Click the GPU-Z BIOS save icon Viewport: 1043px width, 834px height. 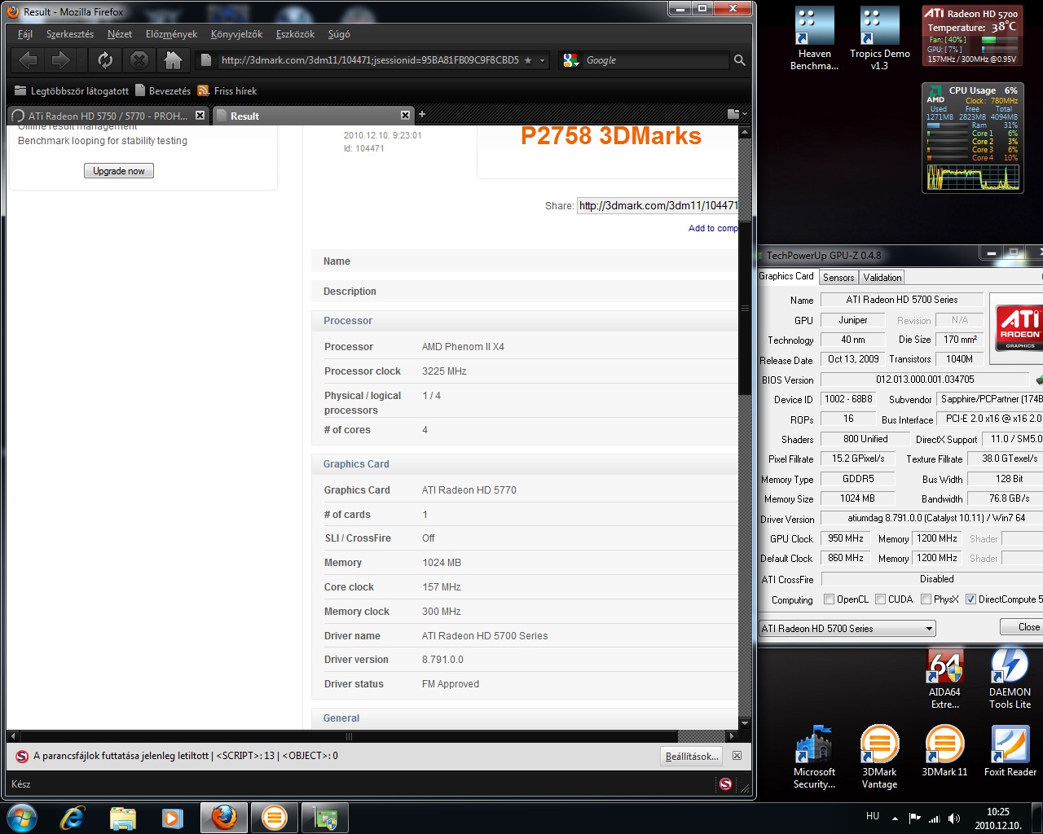(1039, 380)
